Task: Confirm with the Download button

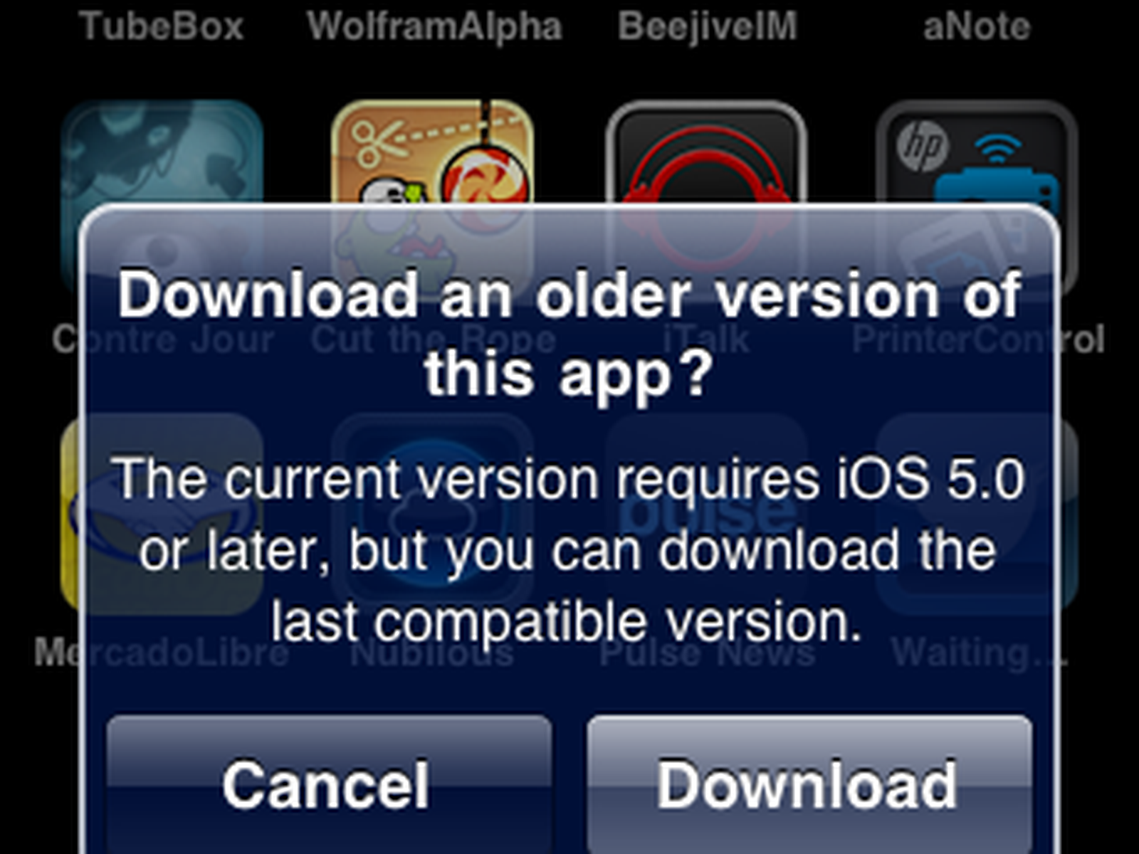Action: pyautogui.click(x=809, y=784)
